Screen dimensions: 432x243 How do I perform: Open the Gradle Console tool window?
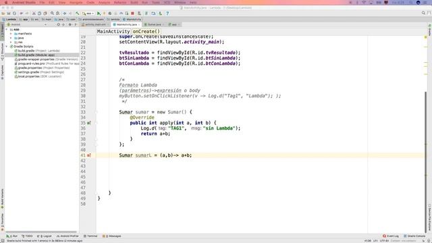click(414, 236)
